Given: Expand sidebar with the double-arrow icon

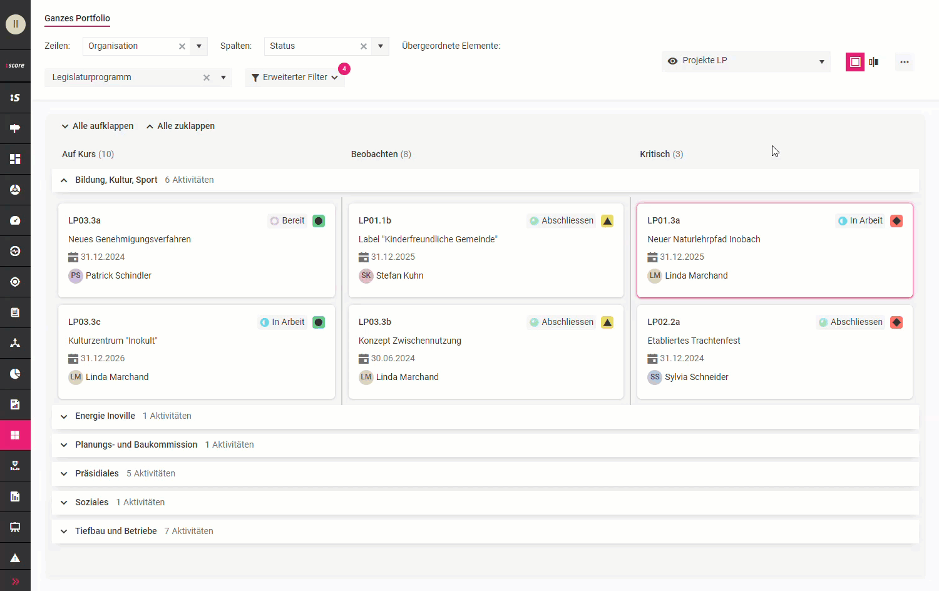Looking at the screenshot, I should point(15,582).
